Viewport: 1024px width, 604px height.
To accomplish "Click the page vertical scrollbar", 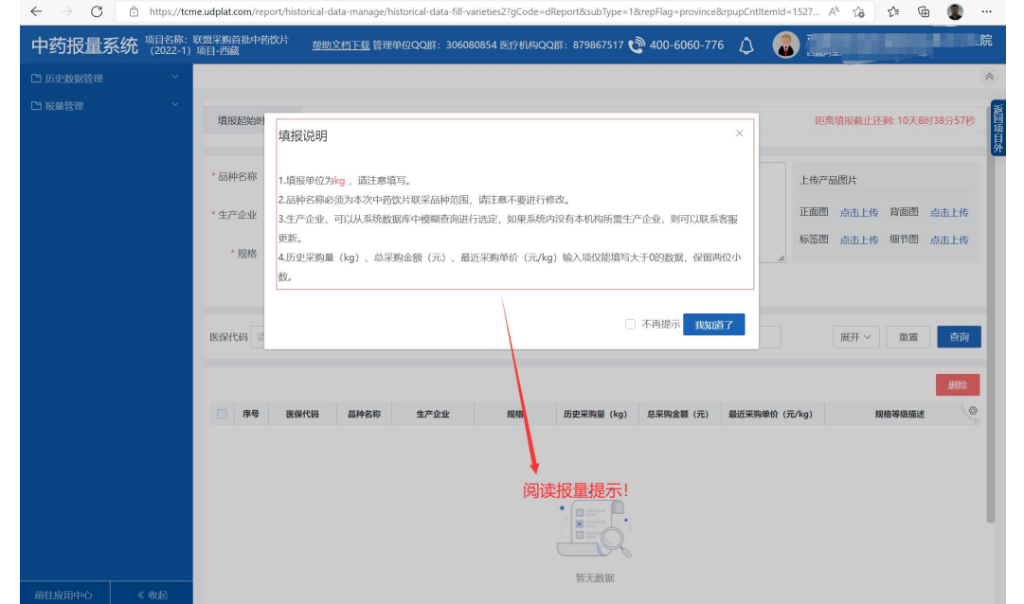I will pos(991,313).
